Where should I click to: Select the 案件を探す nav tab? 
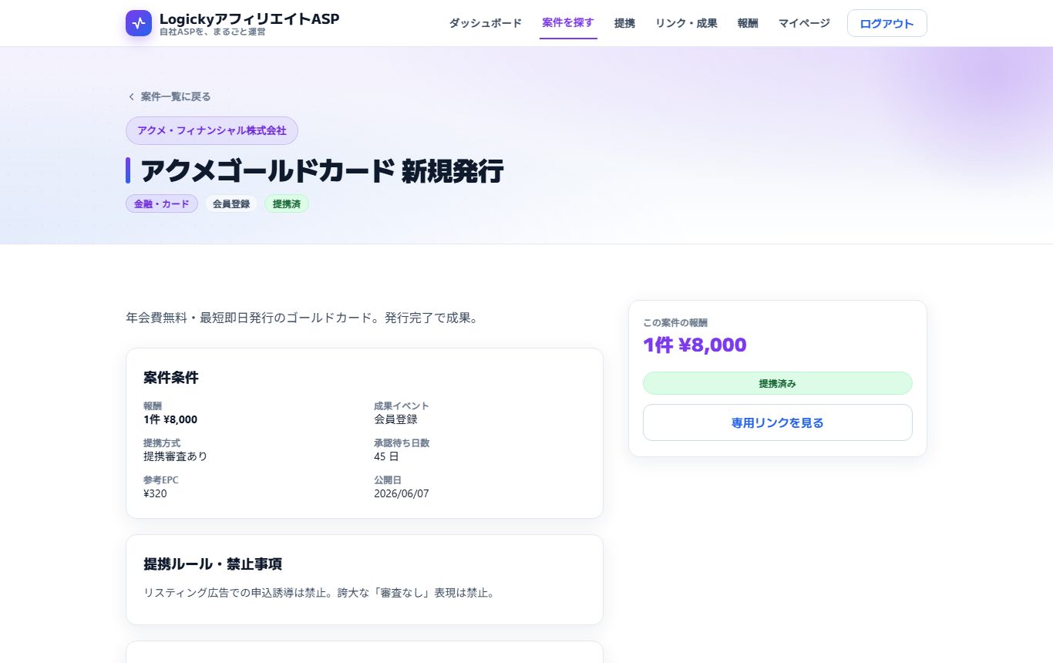coord(568,23)
